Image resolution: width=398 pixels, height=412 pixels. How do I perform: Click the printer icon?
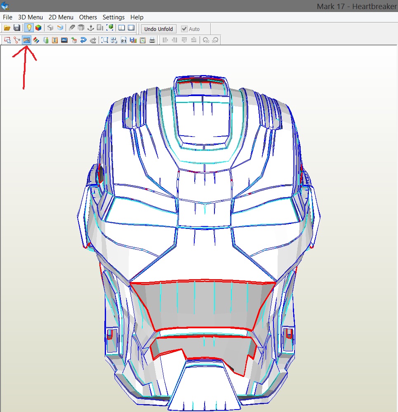(152, 40)
